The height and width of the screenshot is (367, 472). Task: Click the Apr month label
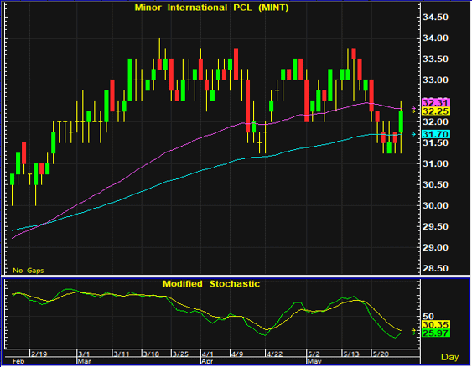click(x=207, y=361)
